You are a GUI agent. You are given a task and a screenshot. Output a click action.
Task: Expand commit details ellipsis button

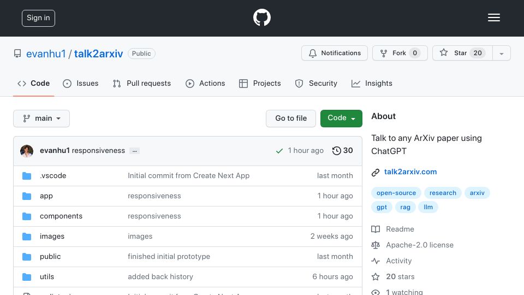pyautogui.click(x=135, y=151)
